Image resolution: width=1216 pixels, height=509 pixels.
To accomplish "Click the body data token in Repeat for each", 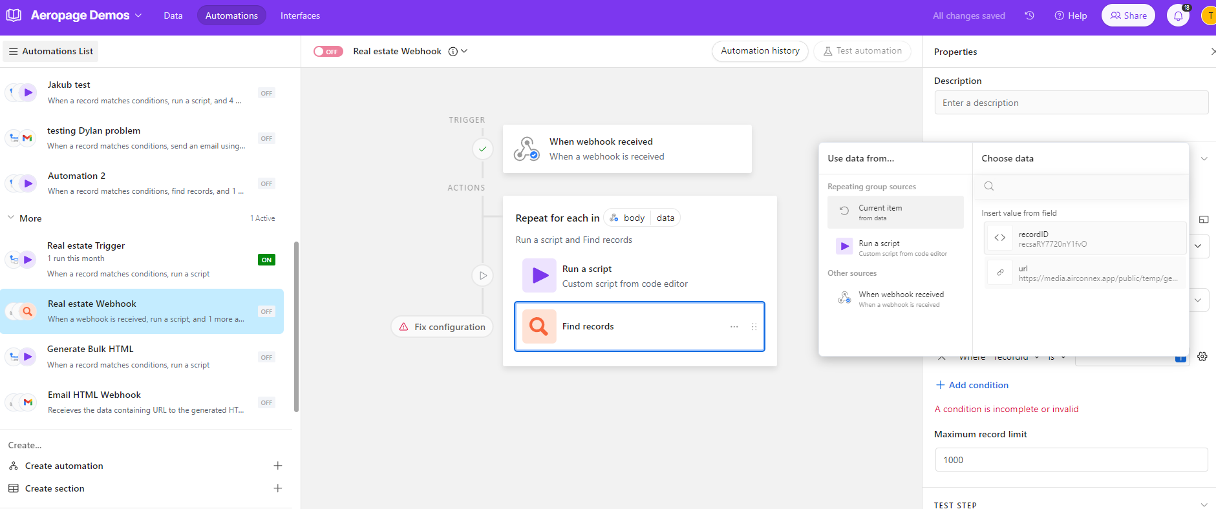I will [642, 218].
